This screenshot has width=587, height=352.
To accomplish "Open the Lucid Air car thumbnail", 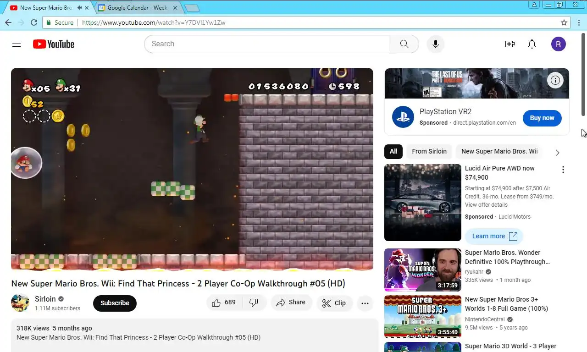I will (x=423, y=203).
